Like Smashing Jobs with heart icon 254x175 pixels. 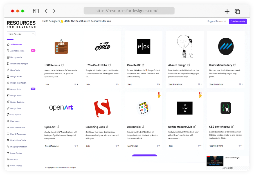tap(117, 146)
